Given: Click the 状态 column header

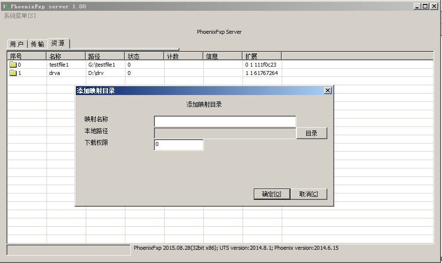Looking at the screenshot, I should (x=145, y=56).
